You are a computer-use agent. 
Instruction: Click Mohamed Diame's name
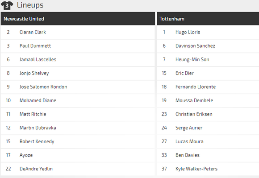click(x=38, y=100)
